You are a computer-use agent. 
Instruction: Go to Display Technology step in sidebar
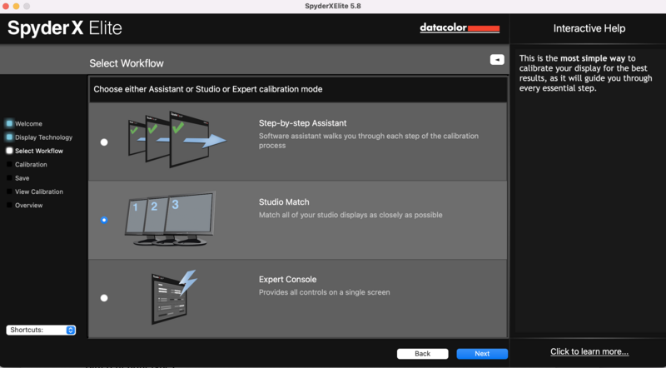[x=44, y=137]
